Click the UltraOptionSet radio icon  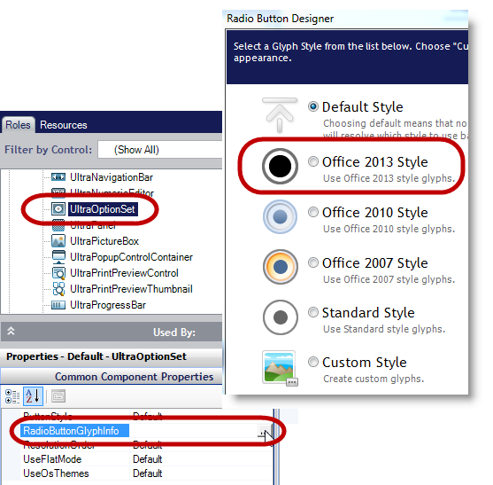58,208
